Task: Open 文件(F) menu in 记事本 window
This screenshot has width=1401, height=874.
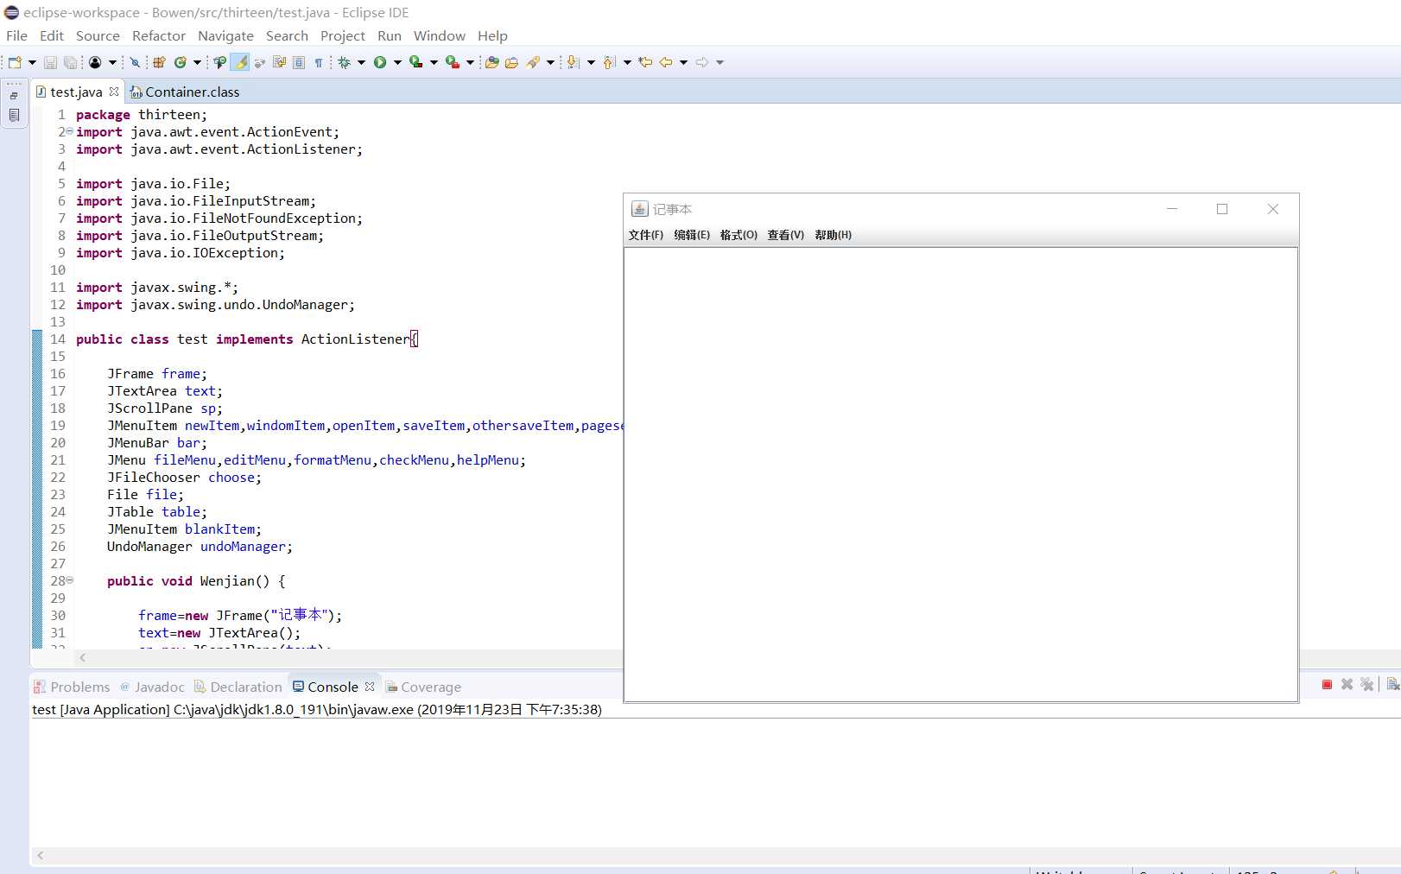Action: [x=646, y=235]
